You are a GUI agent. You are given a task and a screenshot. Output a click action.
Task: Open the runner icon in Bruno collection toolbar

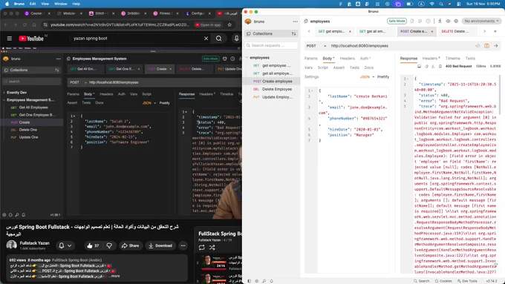(440, 21)
